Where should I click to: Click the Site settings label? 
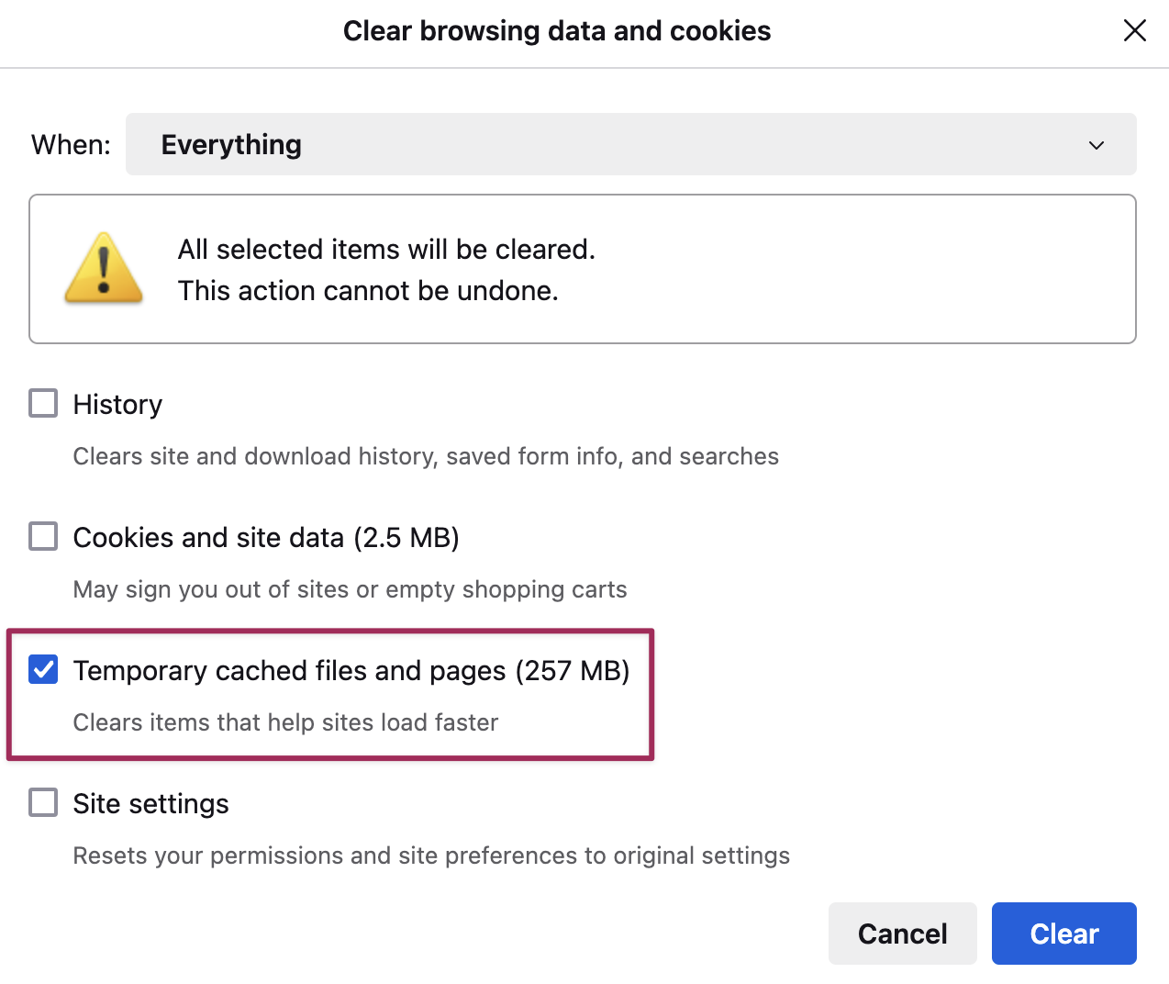150,804
